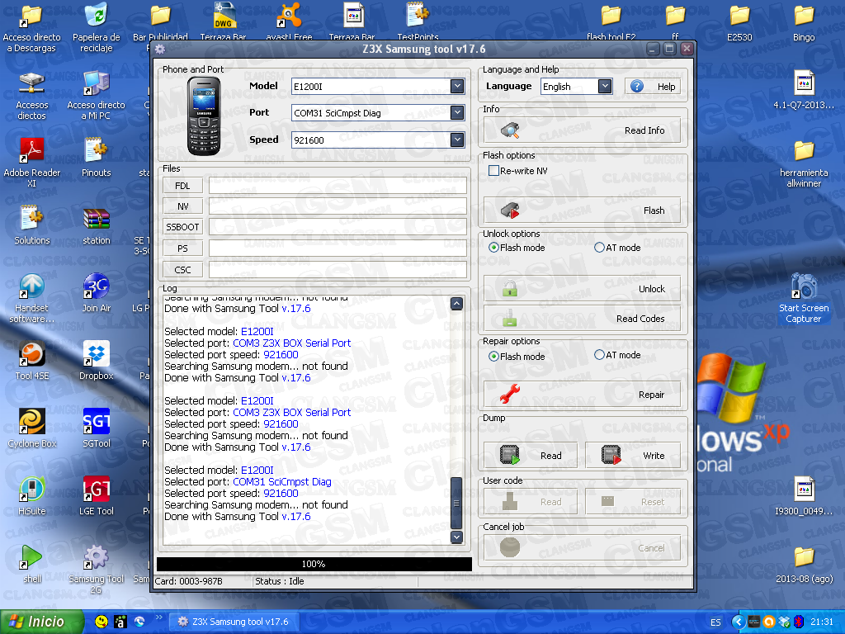Click the Cancel job button
Image resolution: width=845 pixels, height=634 pixels.
(582, 548)
